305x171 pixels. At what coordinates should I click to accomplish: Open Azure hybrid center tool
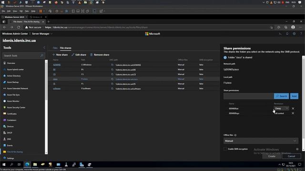pyautogui.click(x=15, y=69)
